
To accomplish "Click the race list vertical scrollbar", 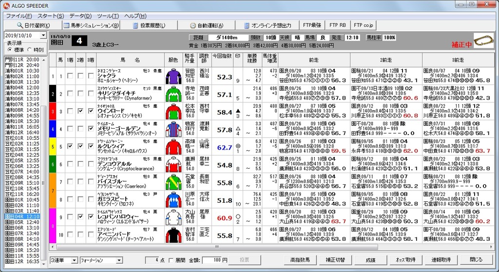I will click(43, 183).
